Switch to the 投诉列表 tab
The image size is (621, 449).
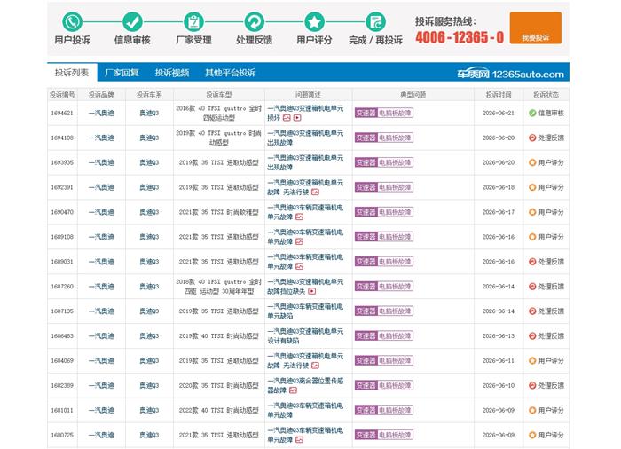coord(72,73)
